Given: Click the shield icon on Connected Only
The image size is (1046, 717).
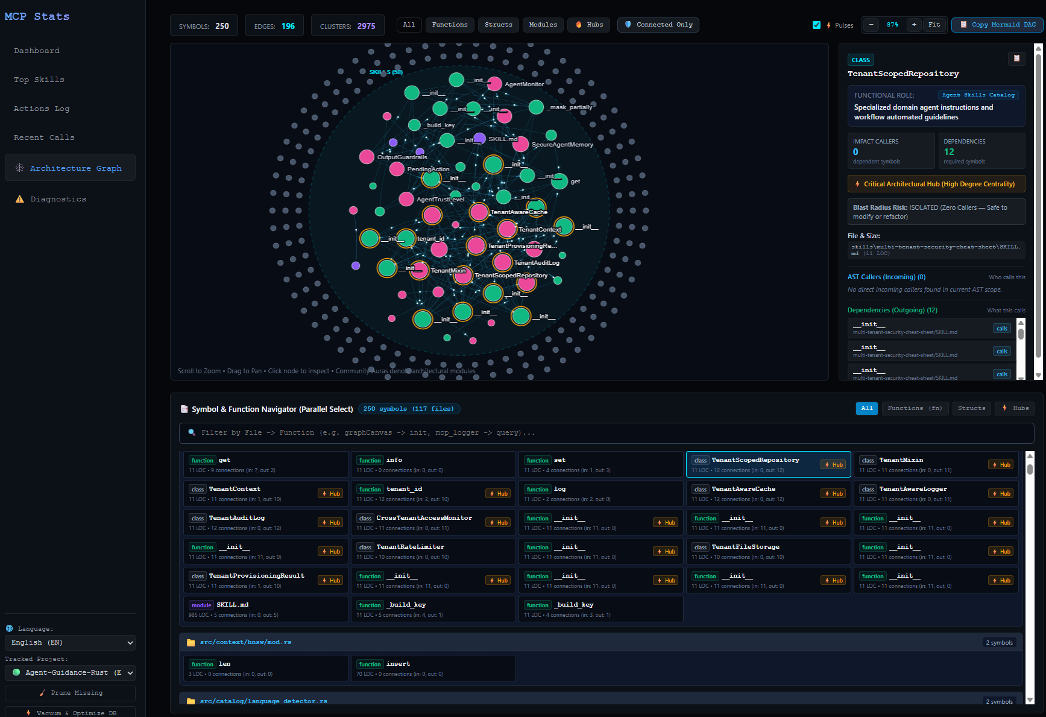Looking at the screenshot, I should click(x=628, y=25).
